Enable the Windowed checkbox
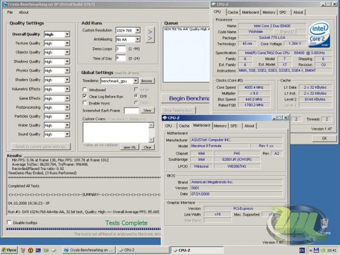 pyautogui.click(x=85, y=90)
